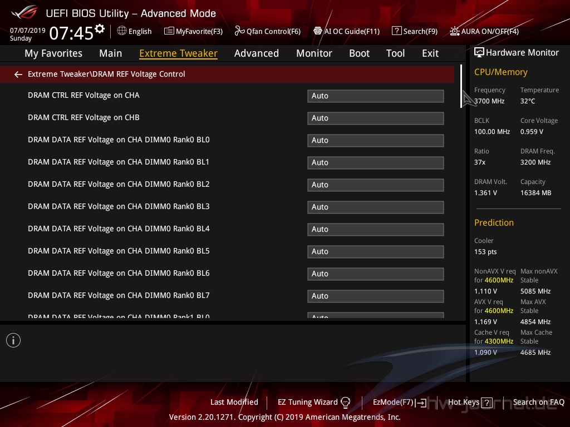Open the Monitor tab
This screenshot has width=570, height=427.
click(x=314, y=53)
